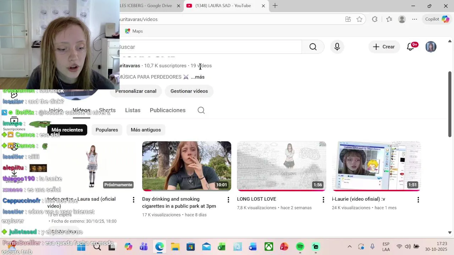Show hidden system tray icons

point(349,246)
